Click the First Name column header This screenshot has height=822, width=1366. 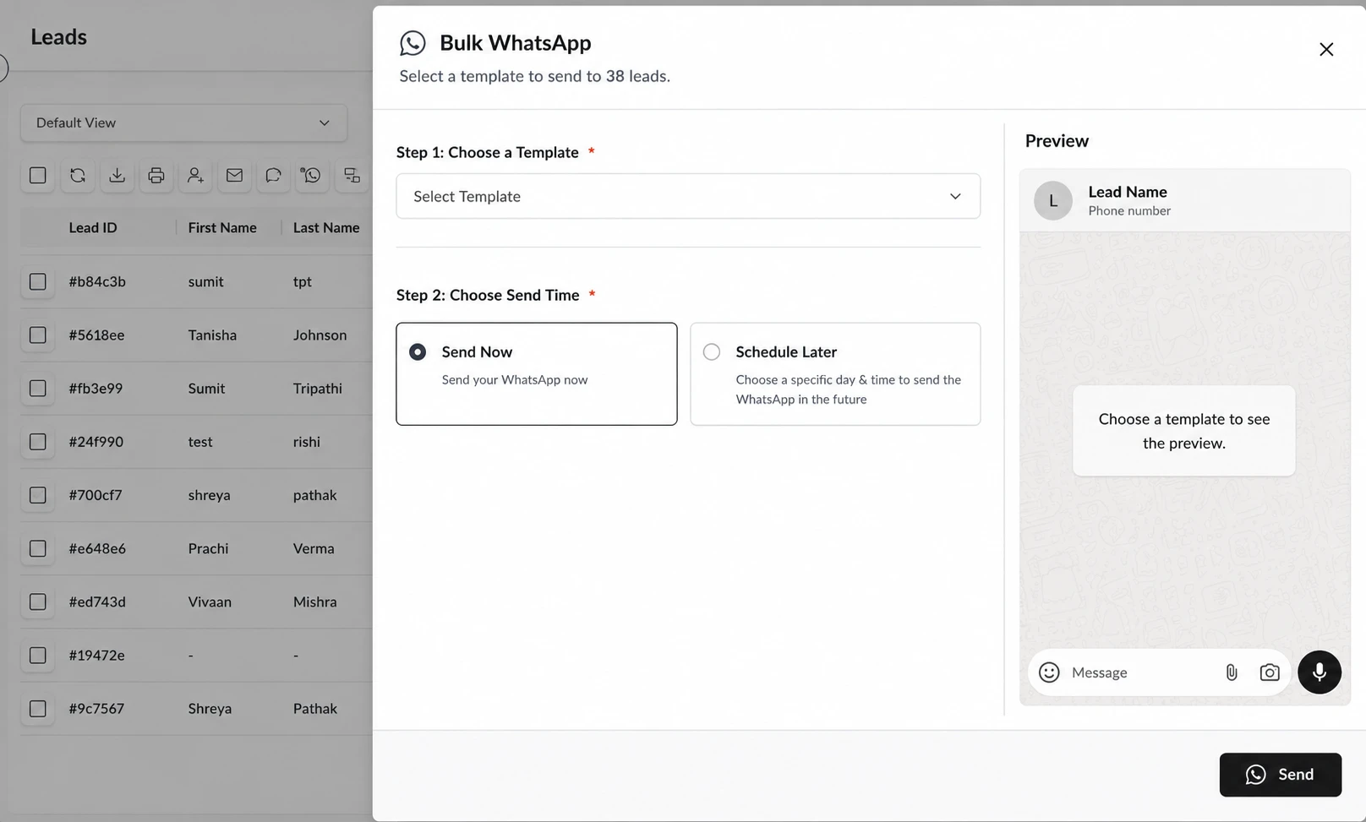tap(222, 227)
